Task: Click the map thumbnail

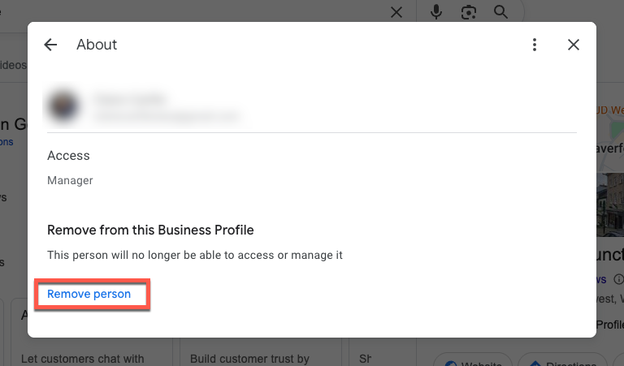Action: pyautogui.click(x=610, y=130)
